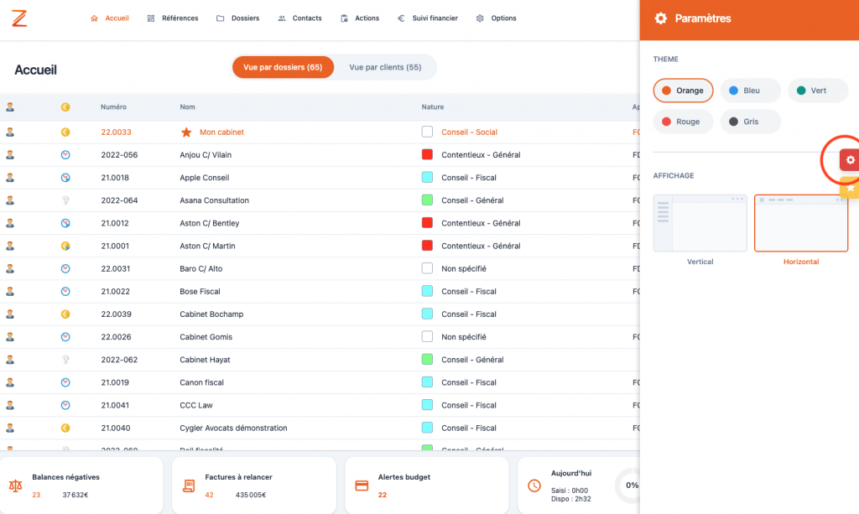The image size is (859, 514).
Task: Open the Mon cabinet dossier link
Action: click(x=221, y=132)
